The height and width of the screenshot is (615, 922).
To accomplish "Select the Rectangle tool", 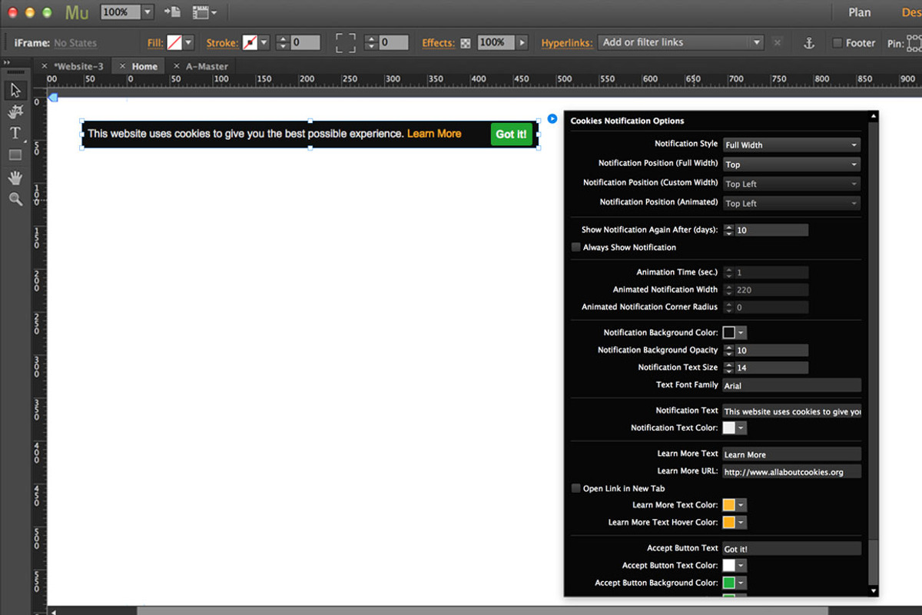I will click(x=15, y=155).
